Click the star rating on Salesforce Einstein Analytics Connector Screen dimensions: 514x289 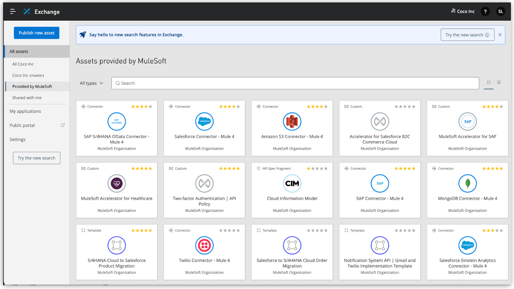pos(492,231)
